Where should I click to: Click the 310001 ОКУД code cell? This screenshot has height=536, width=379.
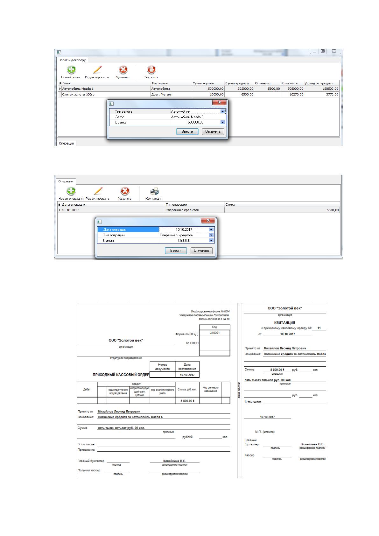(214, 333)
